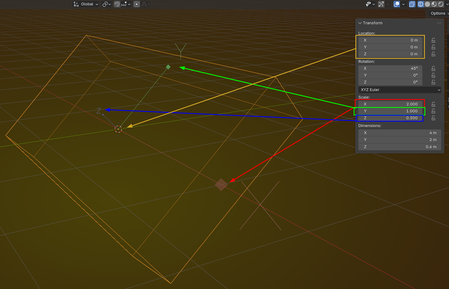Lock the Location X axis

point(434,40)
